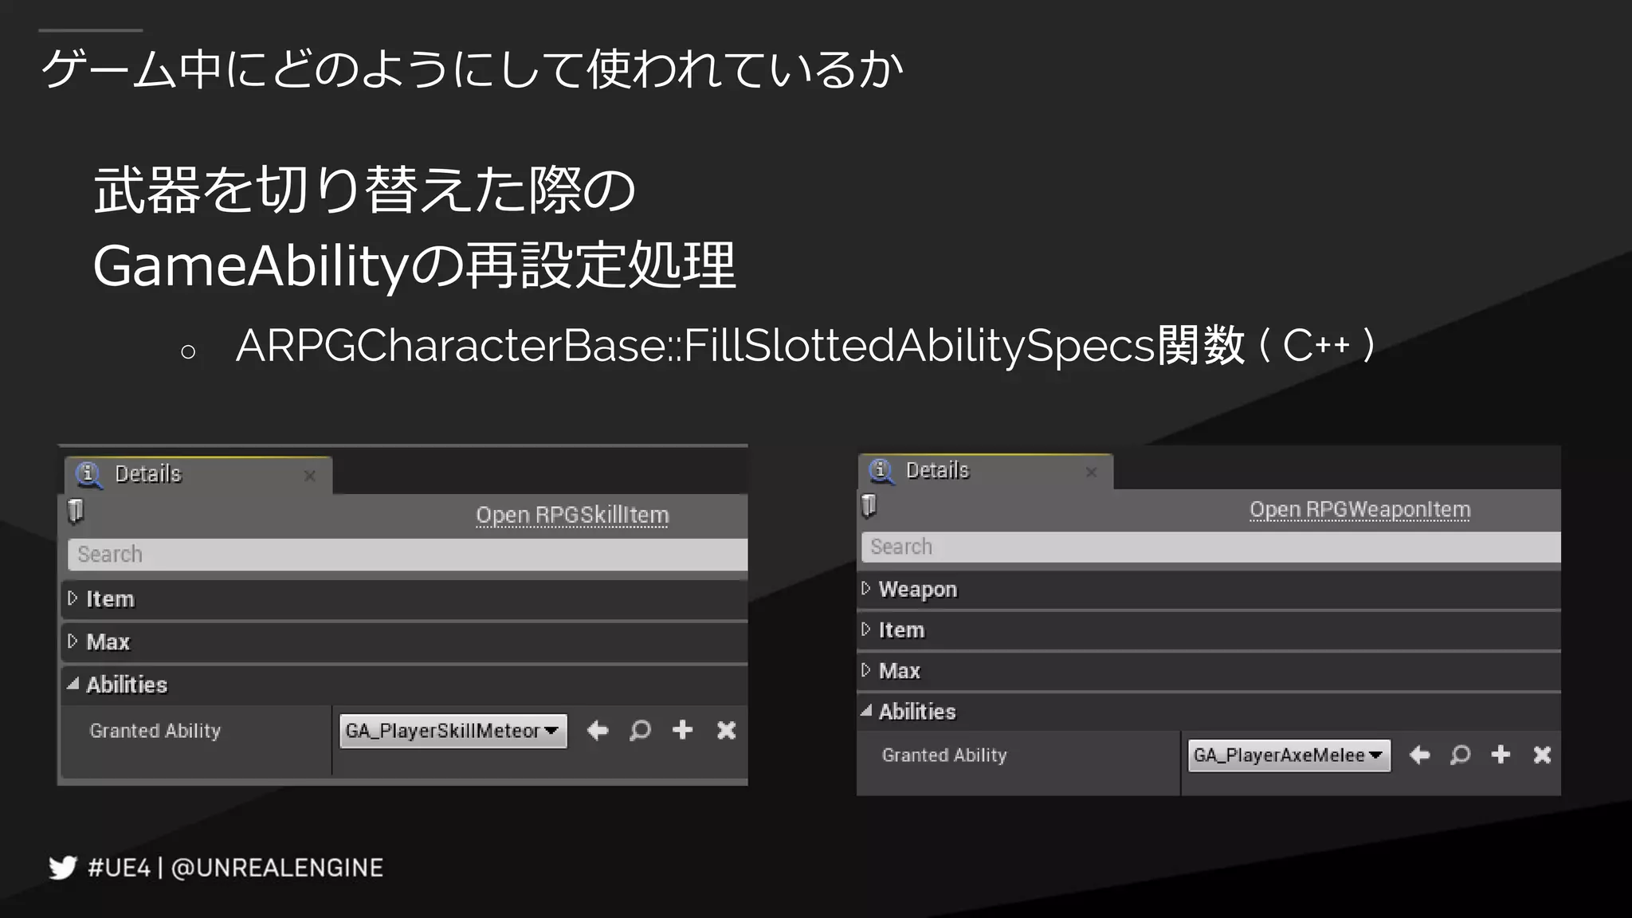Open GA_PlayerSkillMeteor class dropdown

453,731
